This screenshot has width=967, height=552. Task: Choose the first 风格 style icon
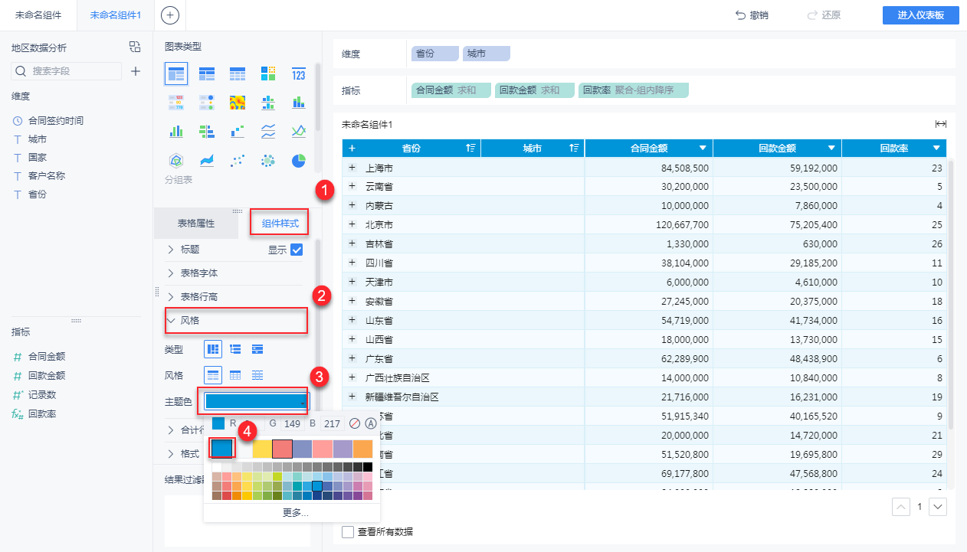point(213,375)
